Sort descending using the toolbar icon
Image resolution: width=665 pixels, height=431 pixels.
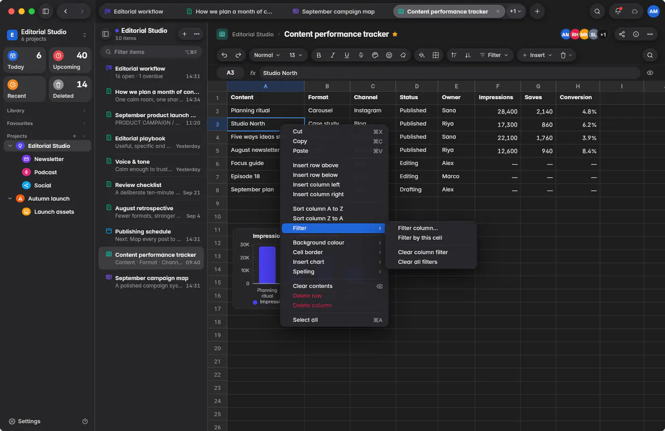[x=468, y=55]
